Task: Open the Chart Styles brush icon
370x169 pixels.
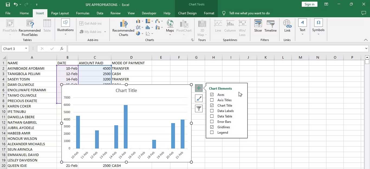Action: [x=199, y=98]
